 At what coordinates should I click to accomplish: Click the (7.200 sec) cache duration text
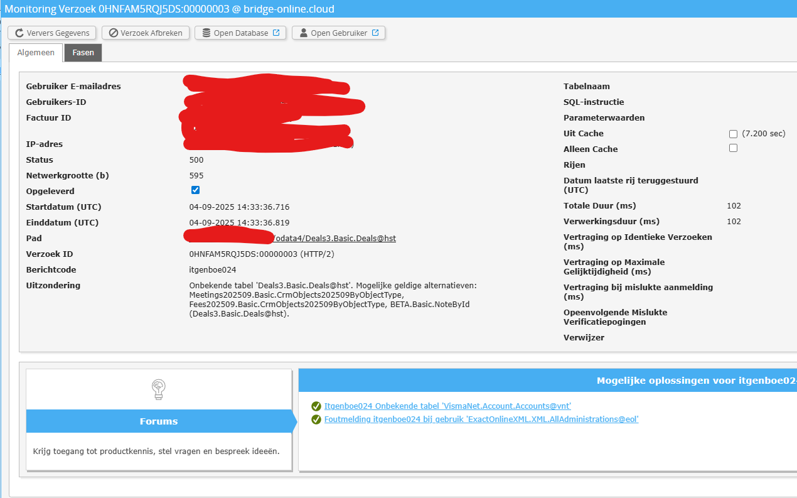763,134
